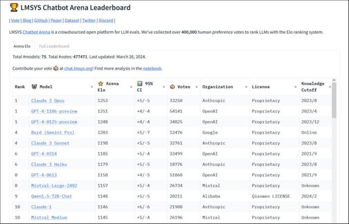This screenshot has width=349, height=224.
Task: Click the knowledge cutoff cell '2024/2'
Action: 309,196
